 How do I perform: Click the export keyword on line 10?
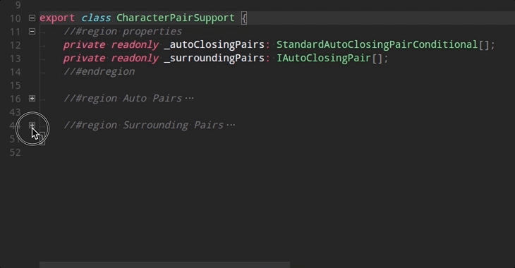pyautogui.click(x=57, y=18)
